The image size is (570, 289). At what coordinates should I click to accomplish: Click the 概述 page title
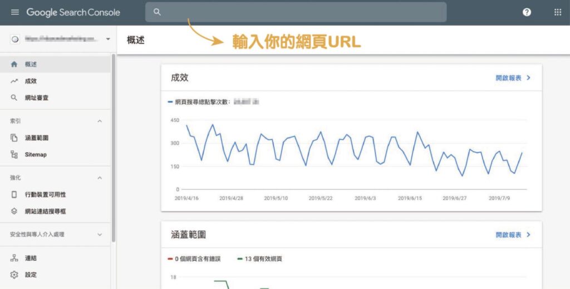[x=136, y=40]
